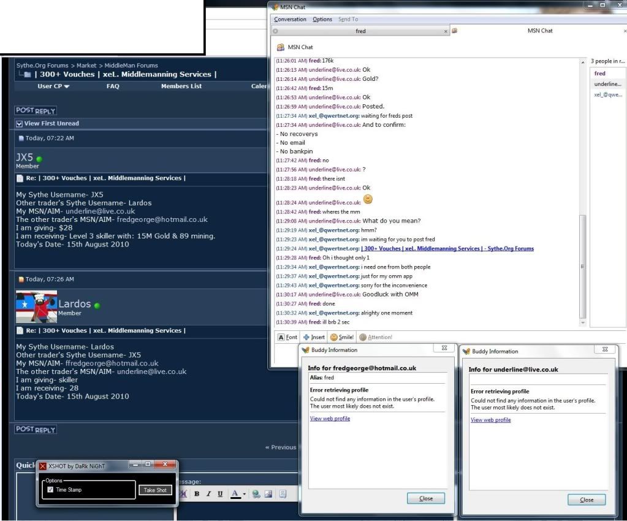627x521 pixels.
Task: Send an Attention! buzz
Action: click(376, 337)
